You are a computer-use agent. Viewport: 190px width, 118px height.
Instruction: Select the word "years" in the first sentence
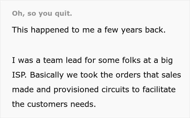coord(132,30)
